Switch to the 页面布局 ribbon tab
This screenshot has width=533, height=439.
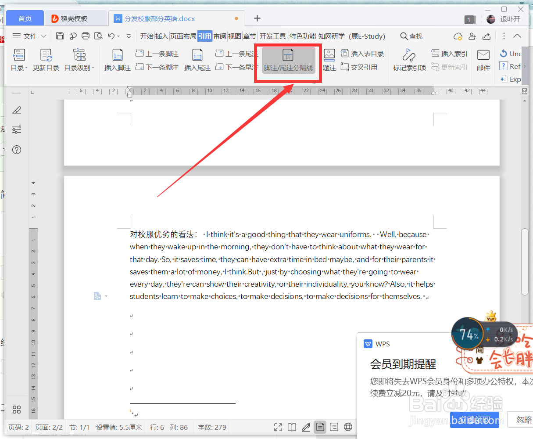(183, 36)
